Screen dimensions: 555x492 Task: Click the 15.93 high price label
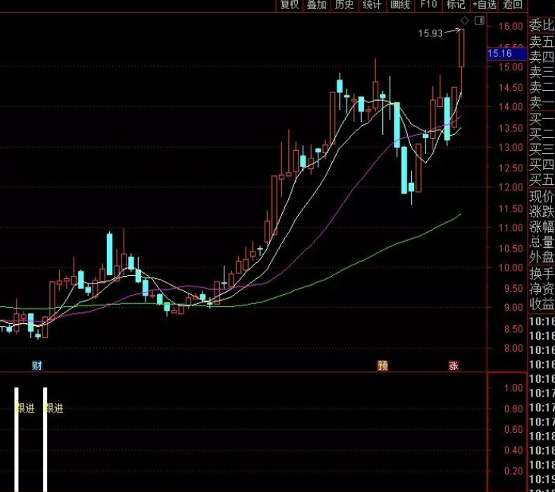point(430,33)
